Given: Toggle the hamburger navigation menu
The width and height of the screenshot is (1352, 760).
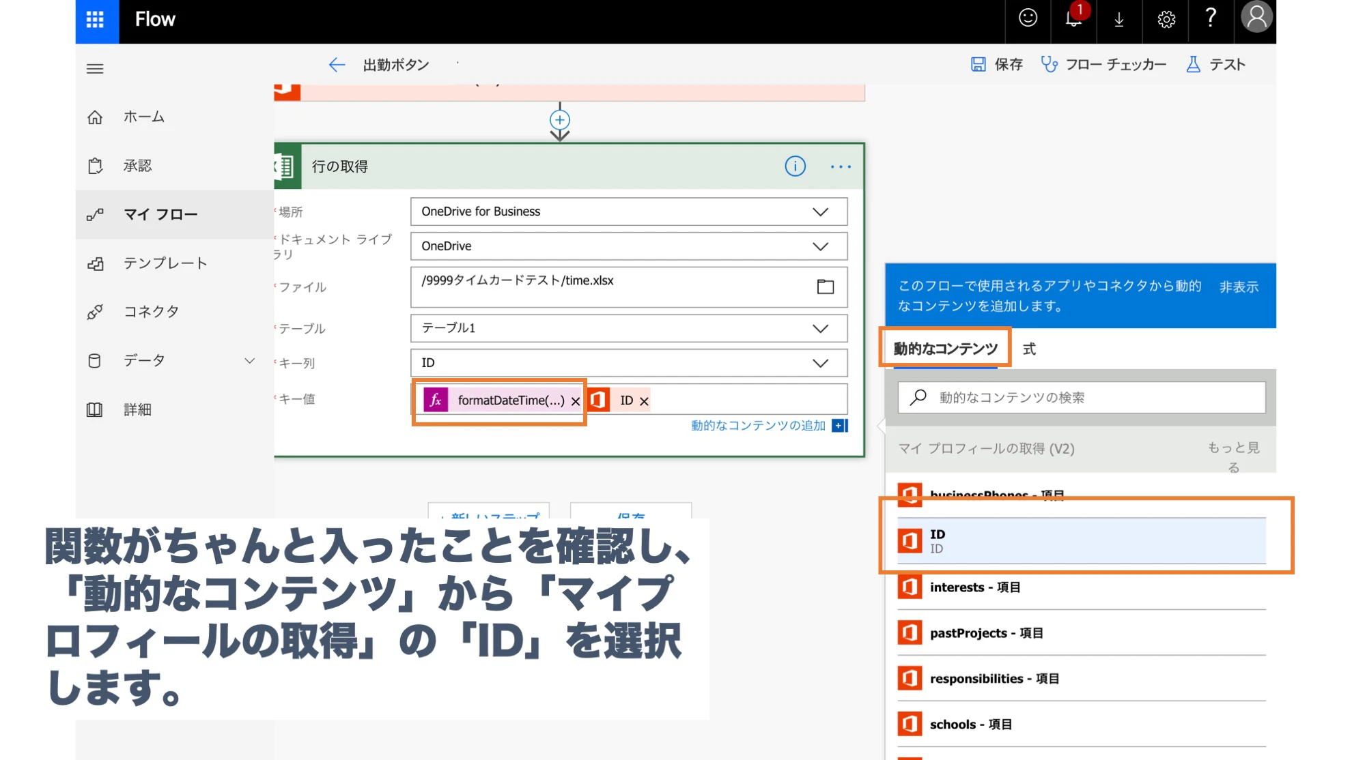Looking at the screenshot, I should pyautogui.click(x=95, y=69).
